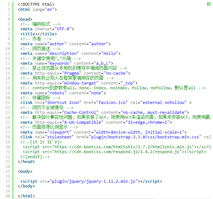Click the comment listing "noindex, follow, nofollow"
The width and height of the screenshot is (213, 199).
[x=113, y=88]
